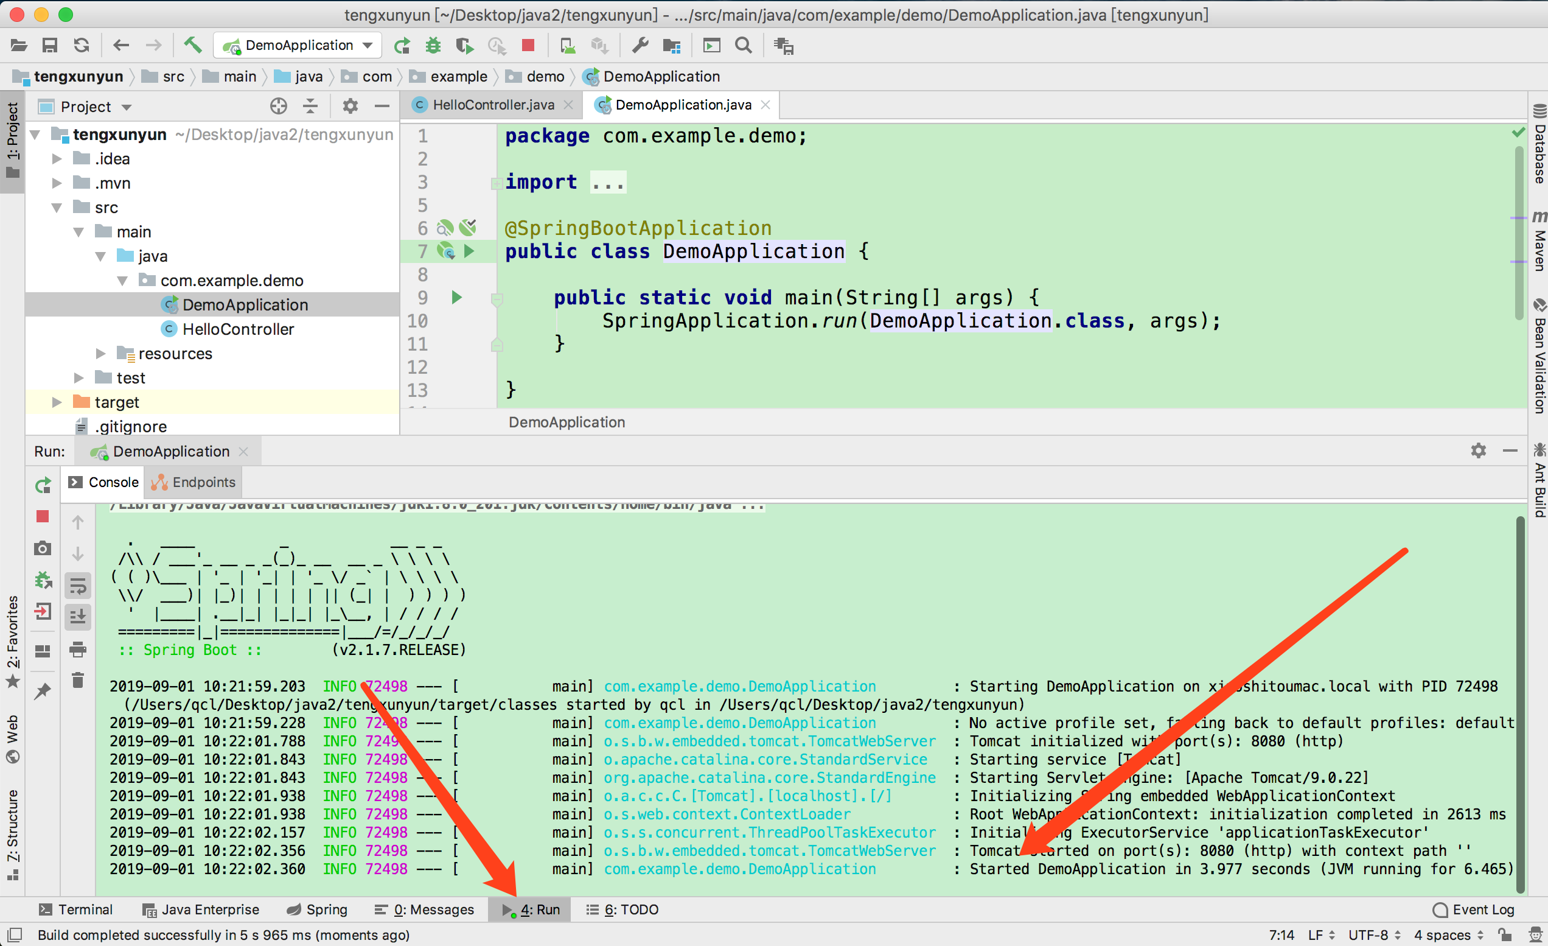This screenshot has height=946, width=1548.
Task: Click Rerun DemoApplication icon in Run panel
Action: (x=43, y=485)
